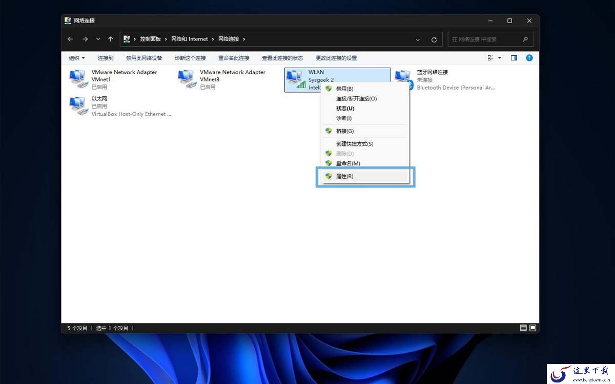Click 5 个项目 status bar text

point(77,328)
